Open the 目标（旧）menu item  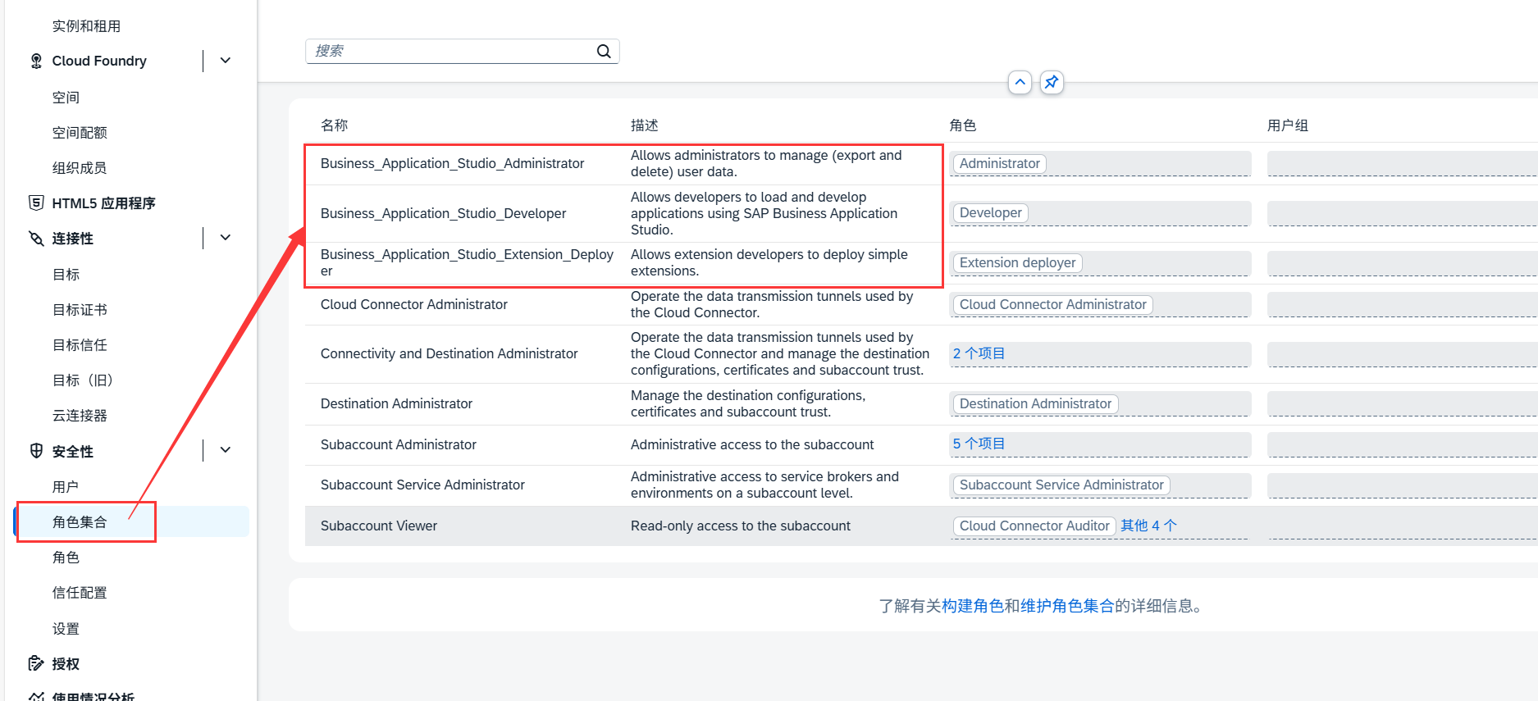coord(83,380)
